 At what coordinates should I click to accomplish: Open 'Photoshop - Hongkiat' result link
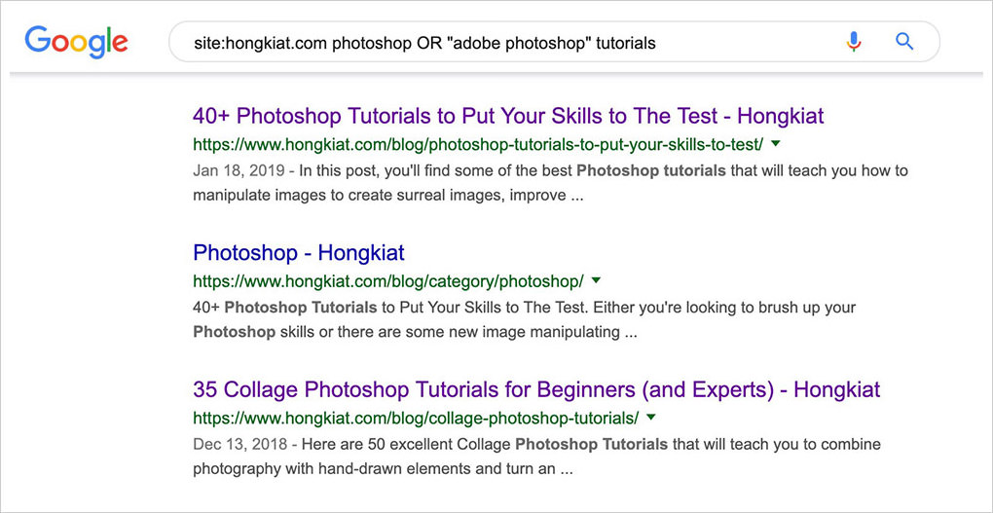click(298, 253)
